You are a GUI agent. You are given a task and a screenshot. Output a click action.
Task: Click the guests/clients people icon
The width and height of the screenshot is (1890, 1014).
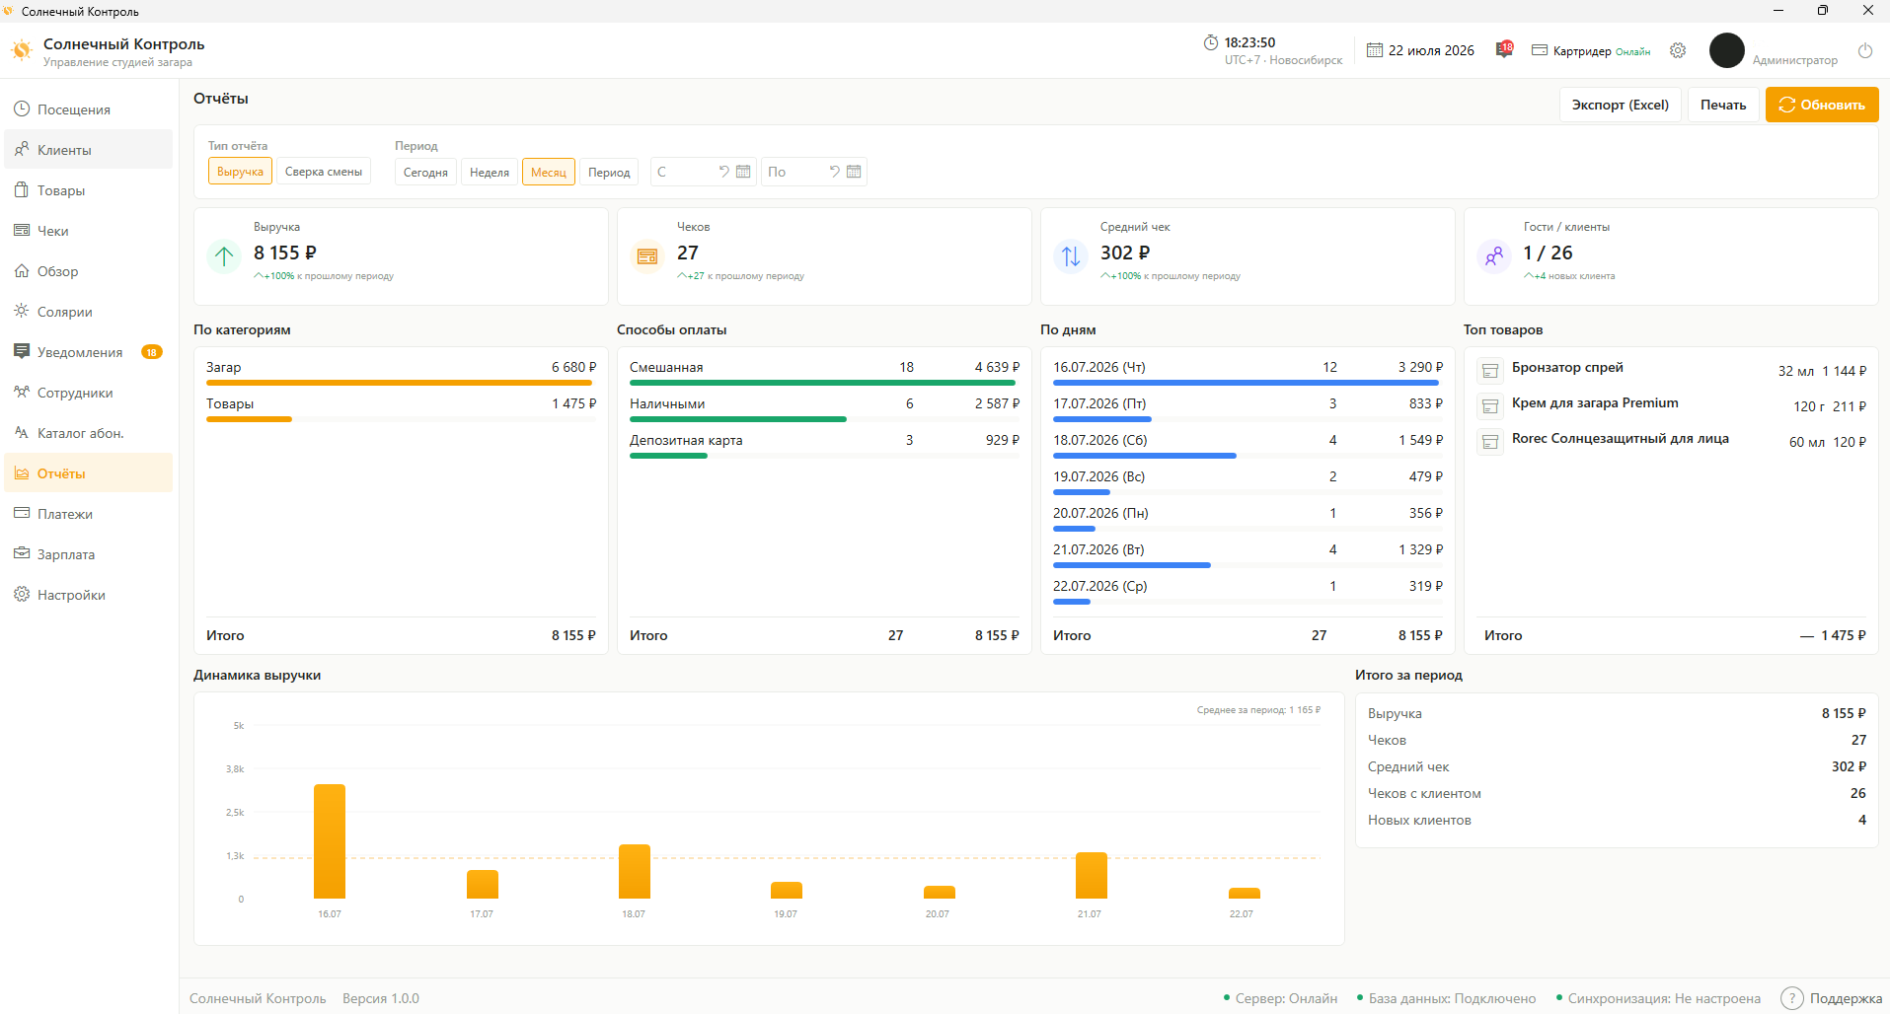(1494, 256)
